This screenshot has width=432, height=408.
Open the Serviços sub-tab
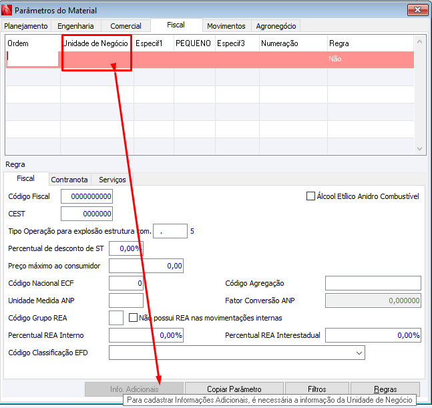(112, 180)
